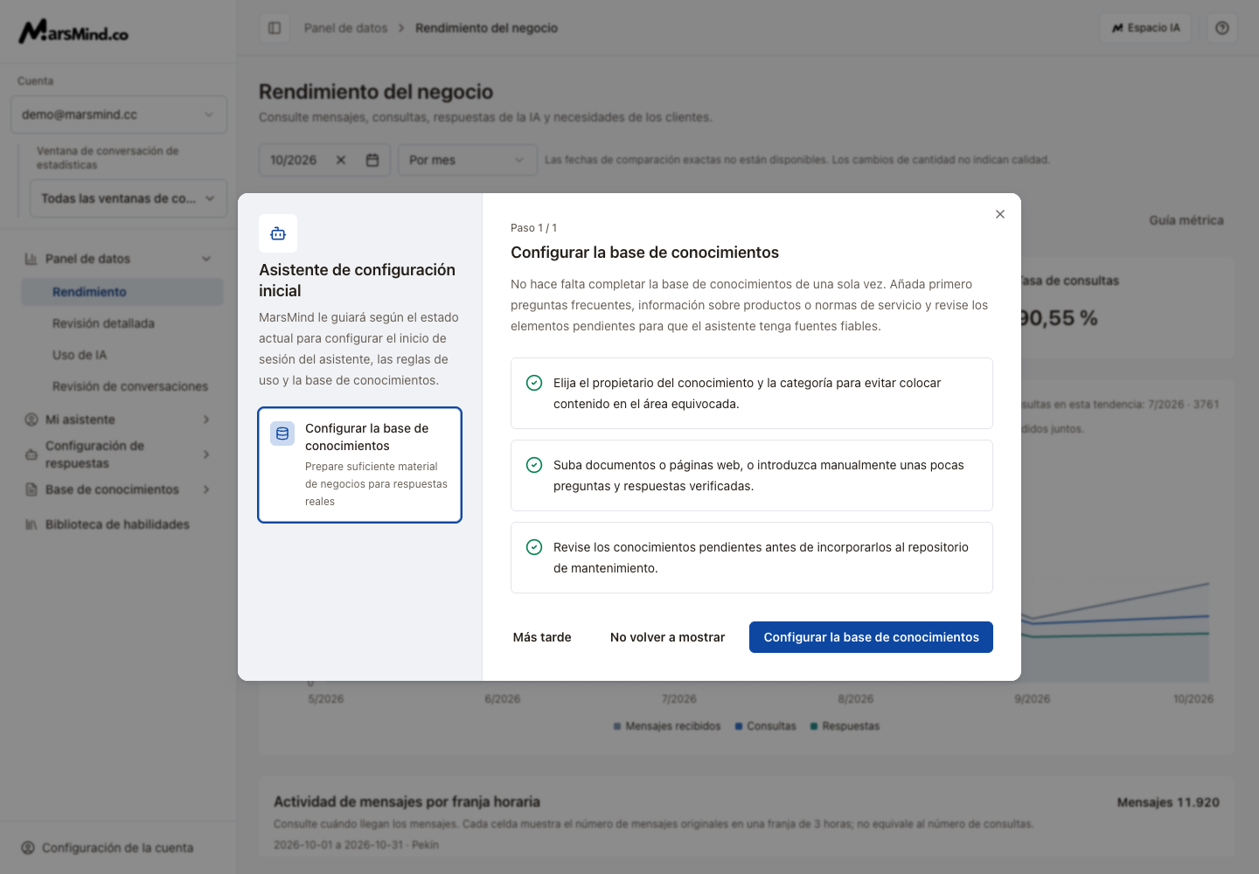Click the Base de conocimientos document icon
Screen dimensions: 1259x874
tap(31, 489)
